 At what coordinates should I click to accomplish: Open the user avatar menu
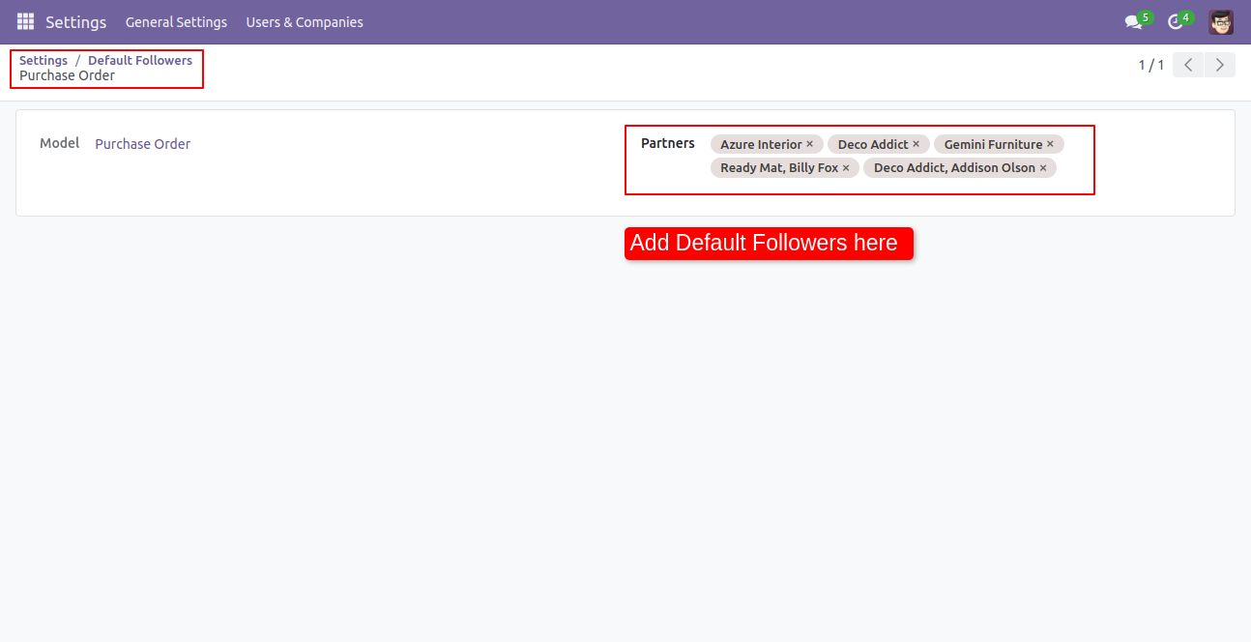1221,21
